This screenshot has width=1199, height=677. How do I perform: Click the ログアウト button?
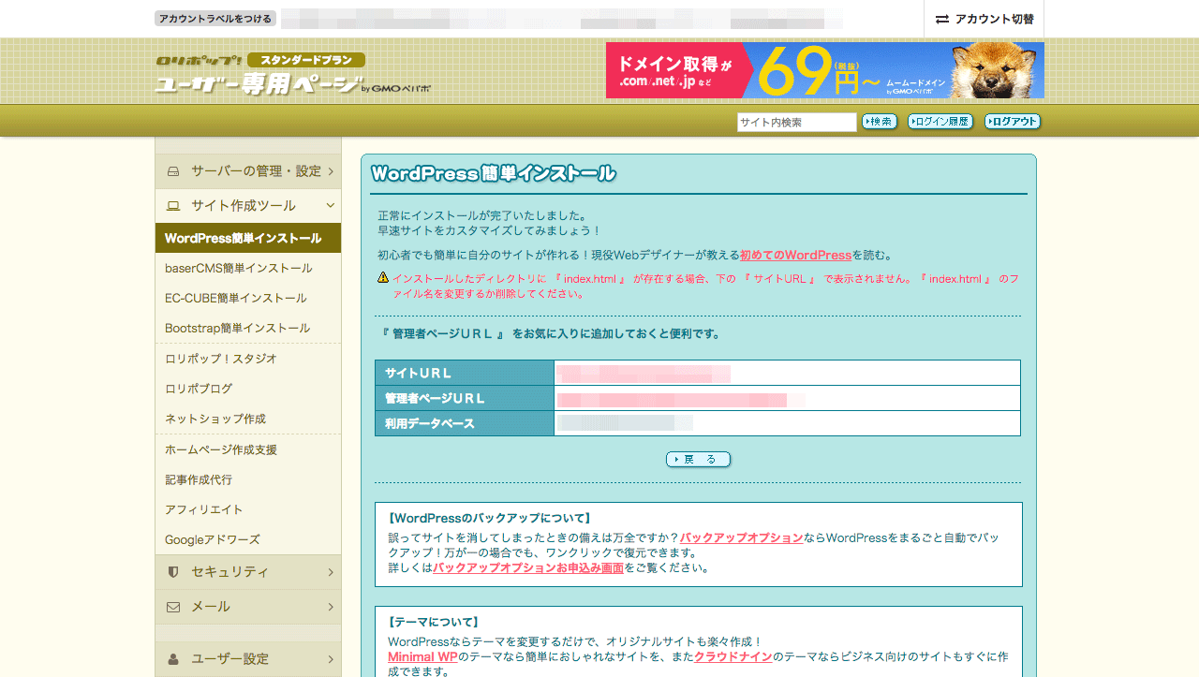[x=1013, y=122]
